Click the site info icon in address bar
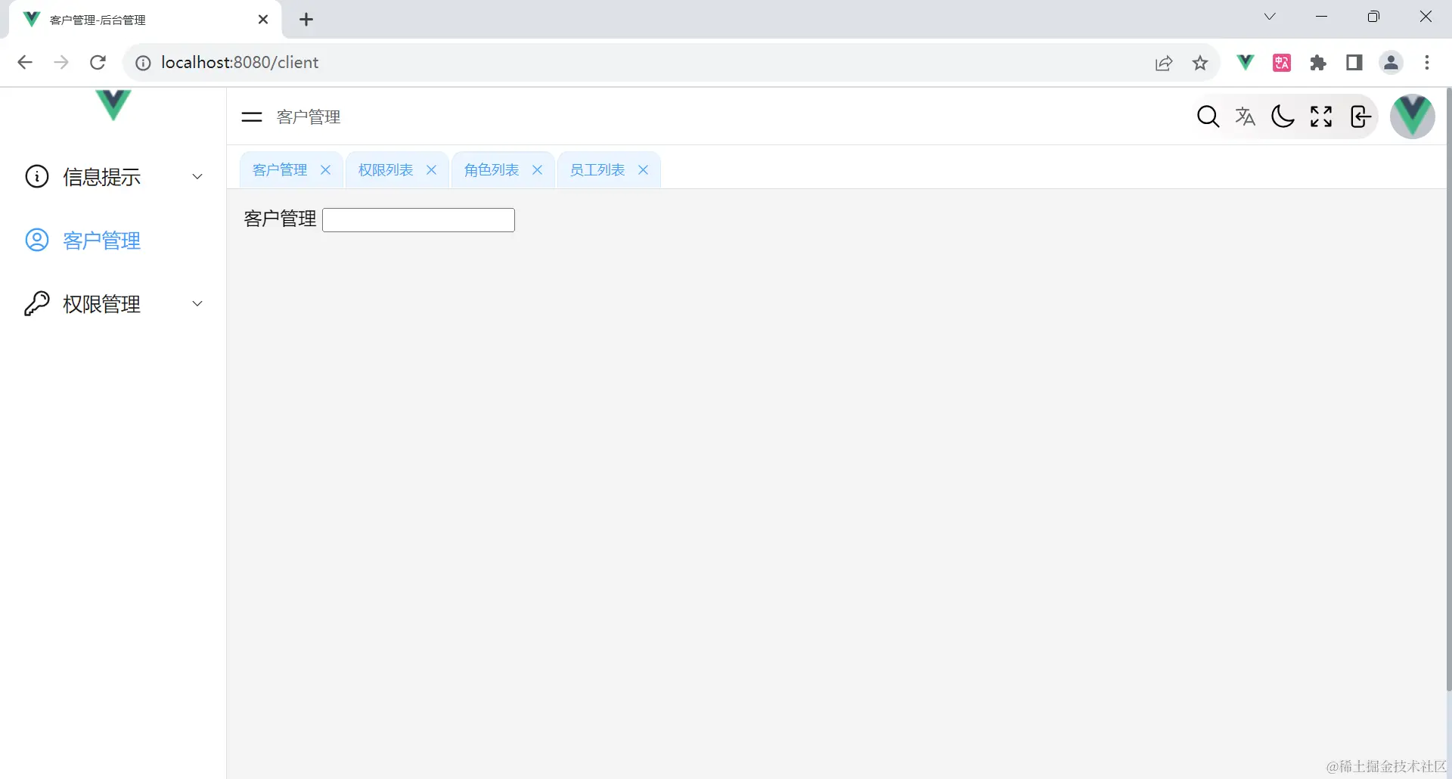The width and height of the screenshot is (1452, 779). coord(143,63)
